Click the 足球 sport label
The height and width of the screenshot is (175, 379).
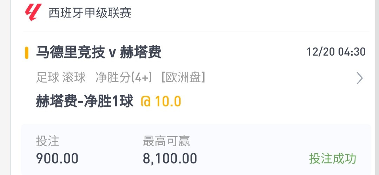coord(47,78)
